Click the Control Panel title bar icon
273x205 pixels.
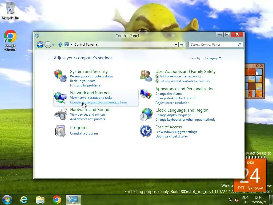pos(37,36)
